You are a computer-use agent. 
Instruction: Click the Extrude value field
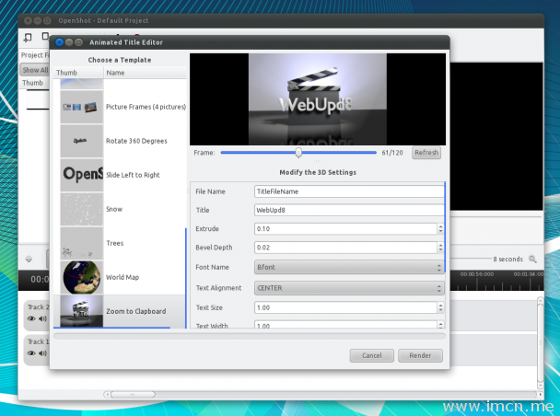pos(345,228)
